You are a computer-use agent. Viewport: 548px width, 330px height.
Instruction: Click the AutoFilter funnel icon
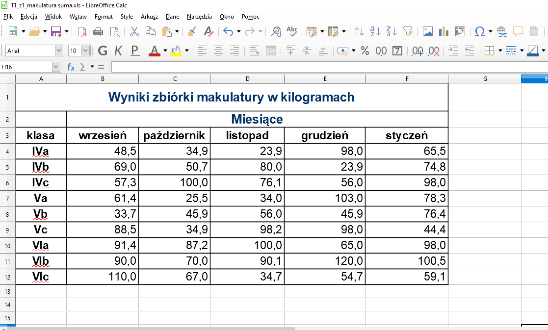point(408,32)
